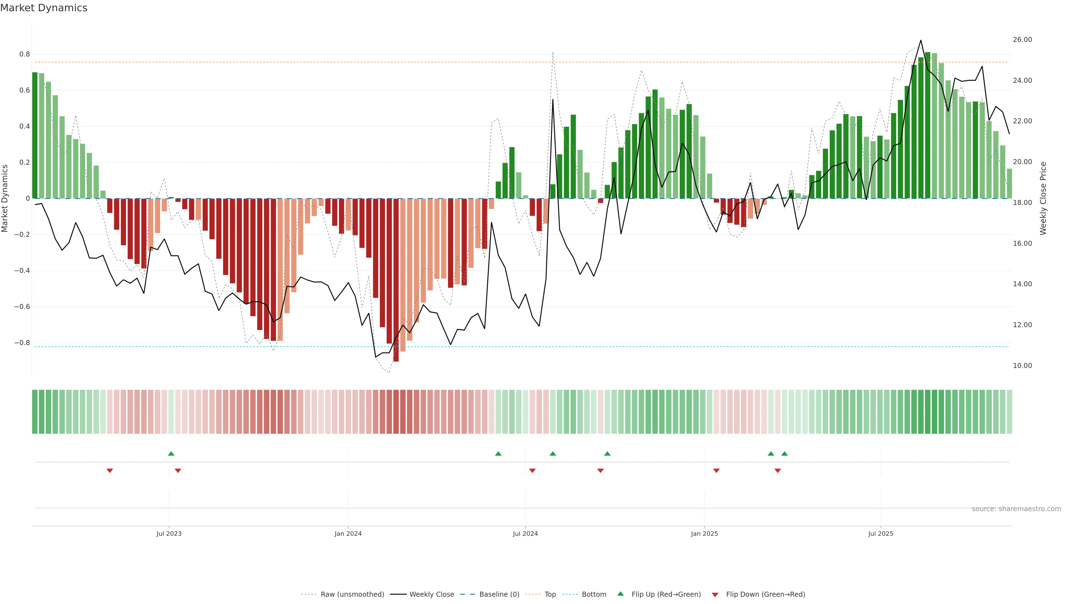This screenshot has width=1075, height=604.
Task: Click the Market Dynamics chart title
Action: tap(44, 8)
